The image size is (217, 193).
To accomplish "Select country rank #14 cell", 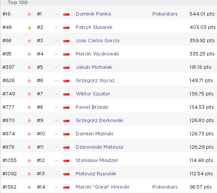I will coord(41,187).
